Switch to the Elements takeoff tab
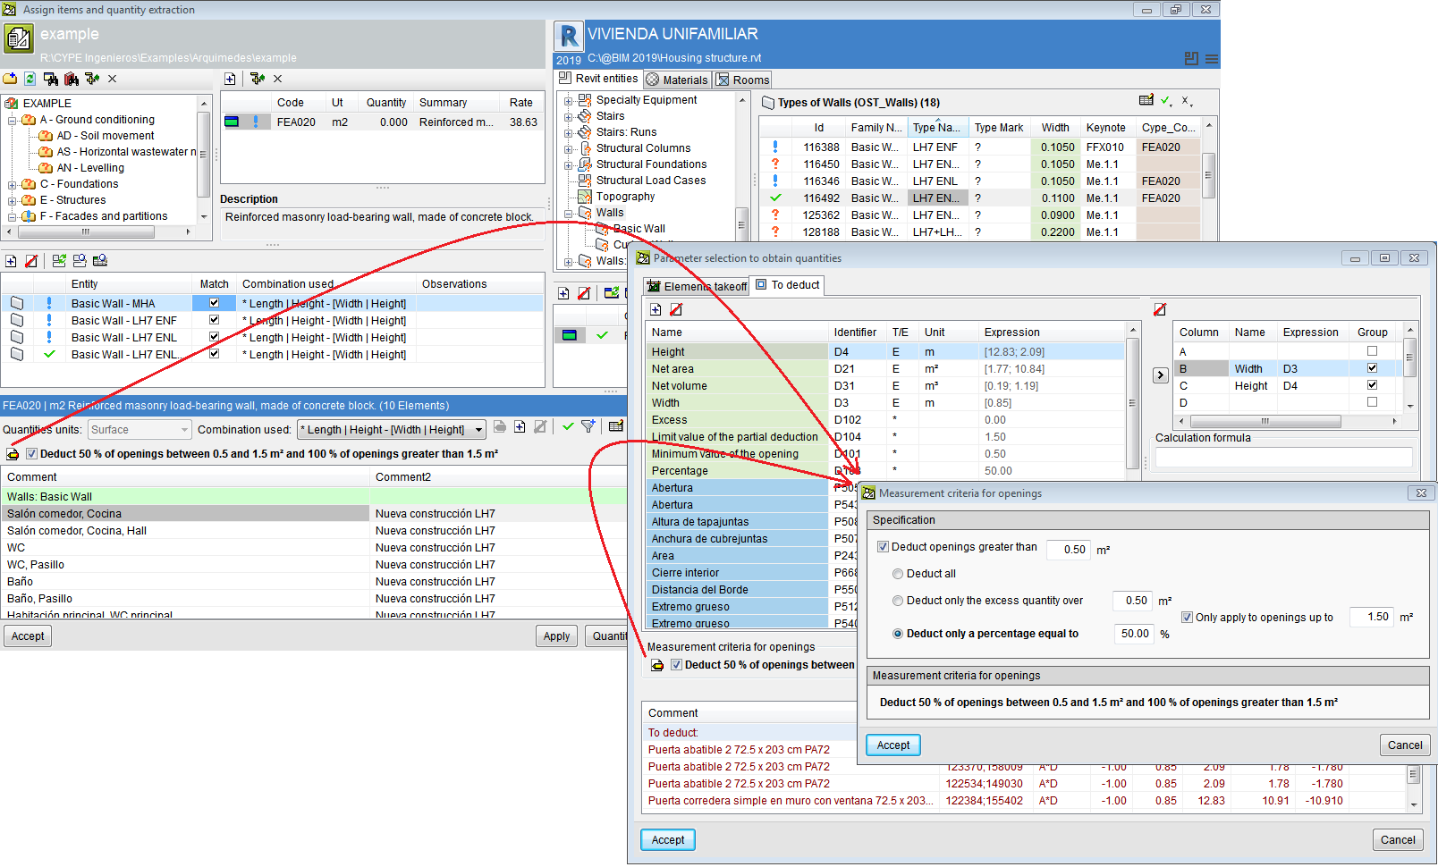The width and height of the screenshot is (1438, 867). [697, 286]
